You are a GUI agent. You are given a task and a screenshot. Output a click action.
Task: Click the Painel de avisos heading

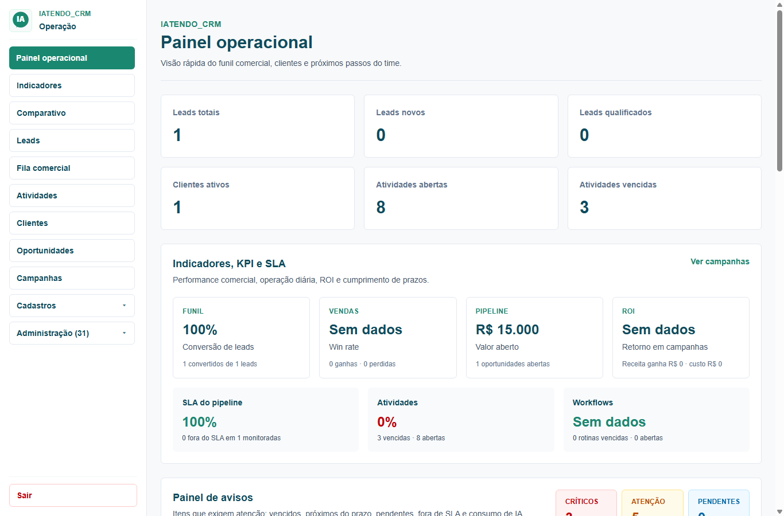[213, 498]
